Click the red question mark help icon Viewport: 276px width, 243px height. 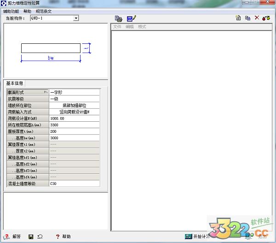click(57, 237)
